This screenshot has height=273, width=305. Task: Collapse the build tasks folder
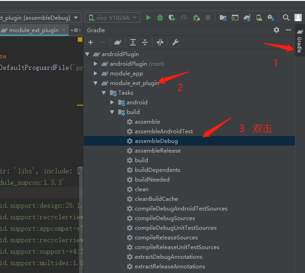pyautogui.click(x=112, y=112)
